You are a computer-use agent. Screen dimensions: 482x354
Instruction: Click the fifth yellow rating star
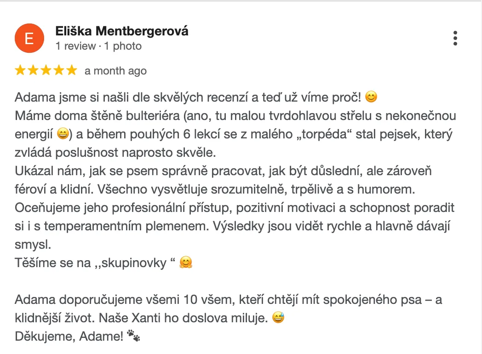[x=72, y=70]
